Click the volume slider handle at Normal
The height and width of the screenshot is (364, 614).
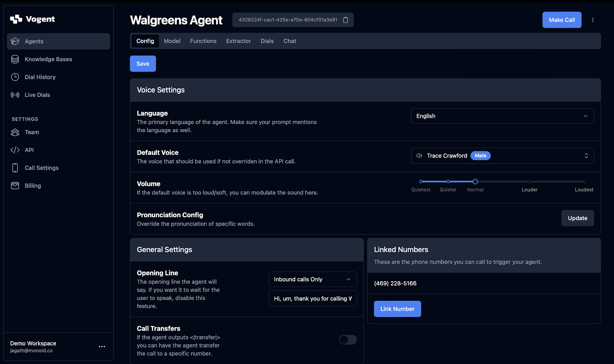click(x=475, y=182)
